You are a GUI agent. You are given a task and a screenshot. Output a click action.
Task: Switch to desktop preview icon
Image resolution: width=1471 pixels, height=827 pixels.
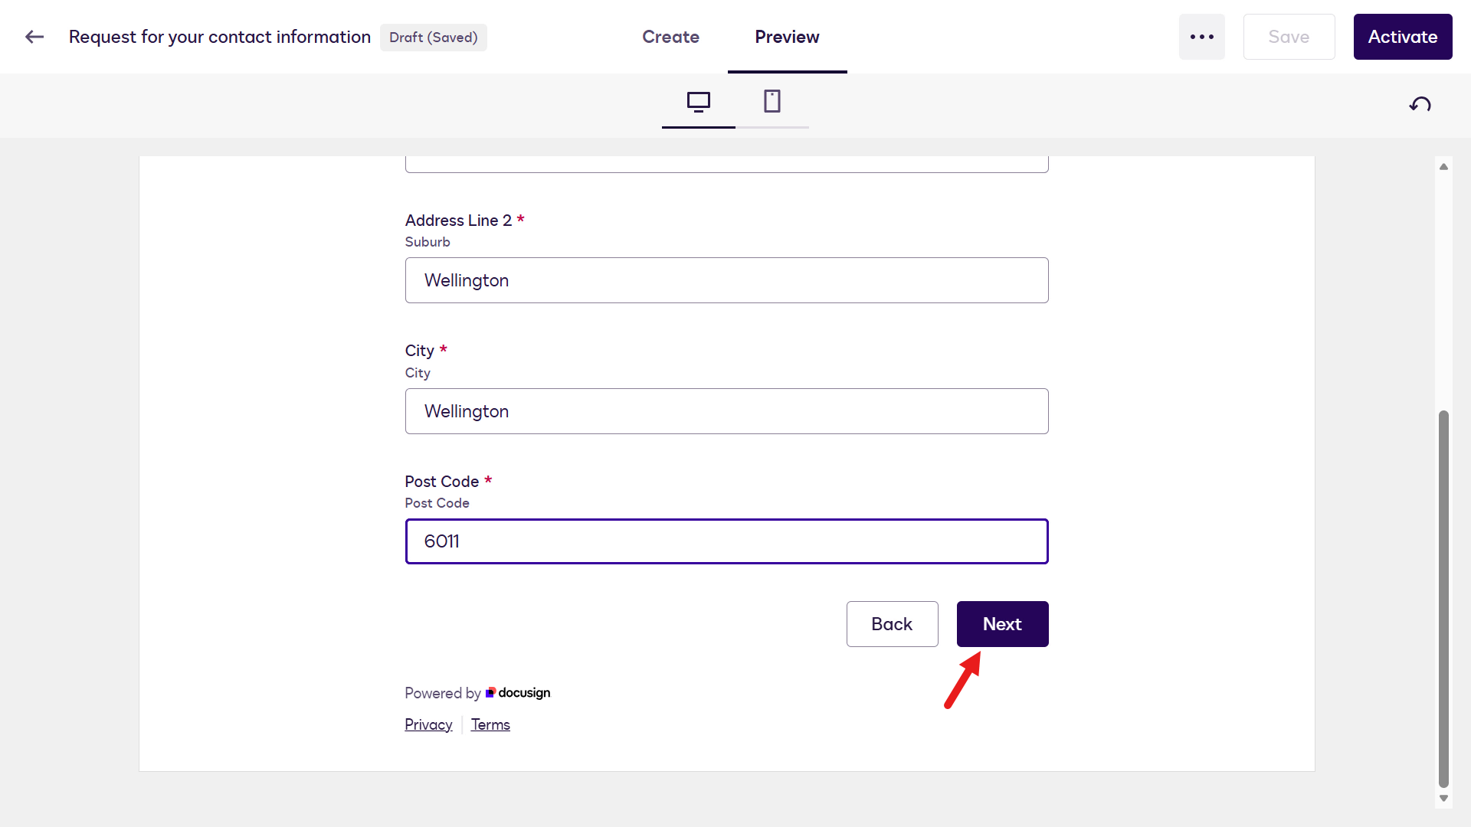[x=698, y=102]
